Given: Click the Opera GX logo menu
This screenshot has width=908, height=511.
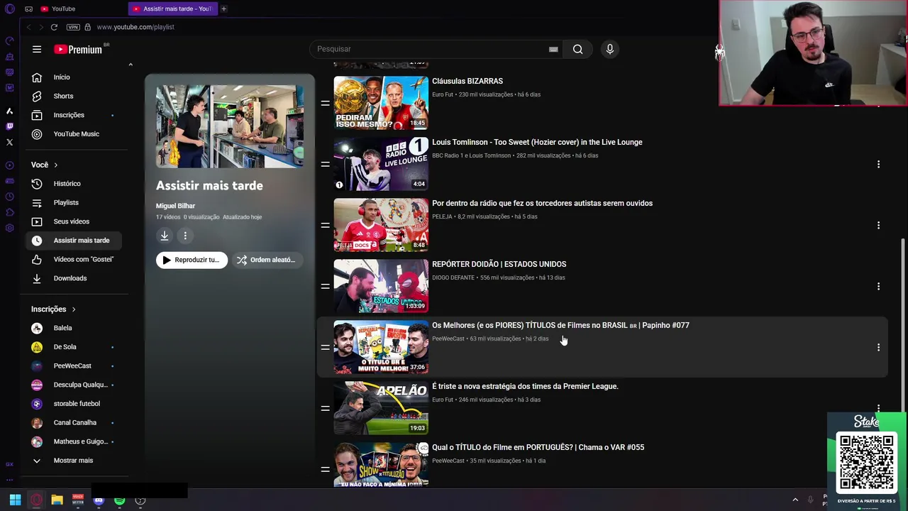Looking at the screenshot, I should click(x=9, y=9).
